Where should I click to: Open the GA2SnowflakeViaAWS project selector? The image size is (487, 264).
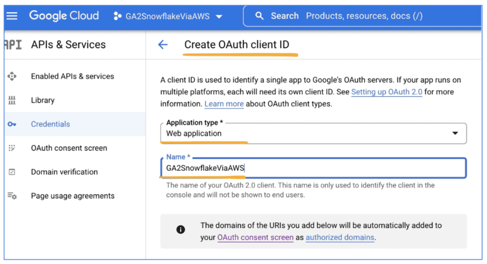(167, 16)
